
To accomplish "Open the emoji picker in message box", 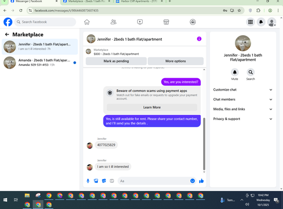I will 192,181.
